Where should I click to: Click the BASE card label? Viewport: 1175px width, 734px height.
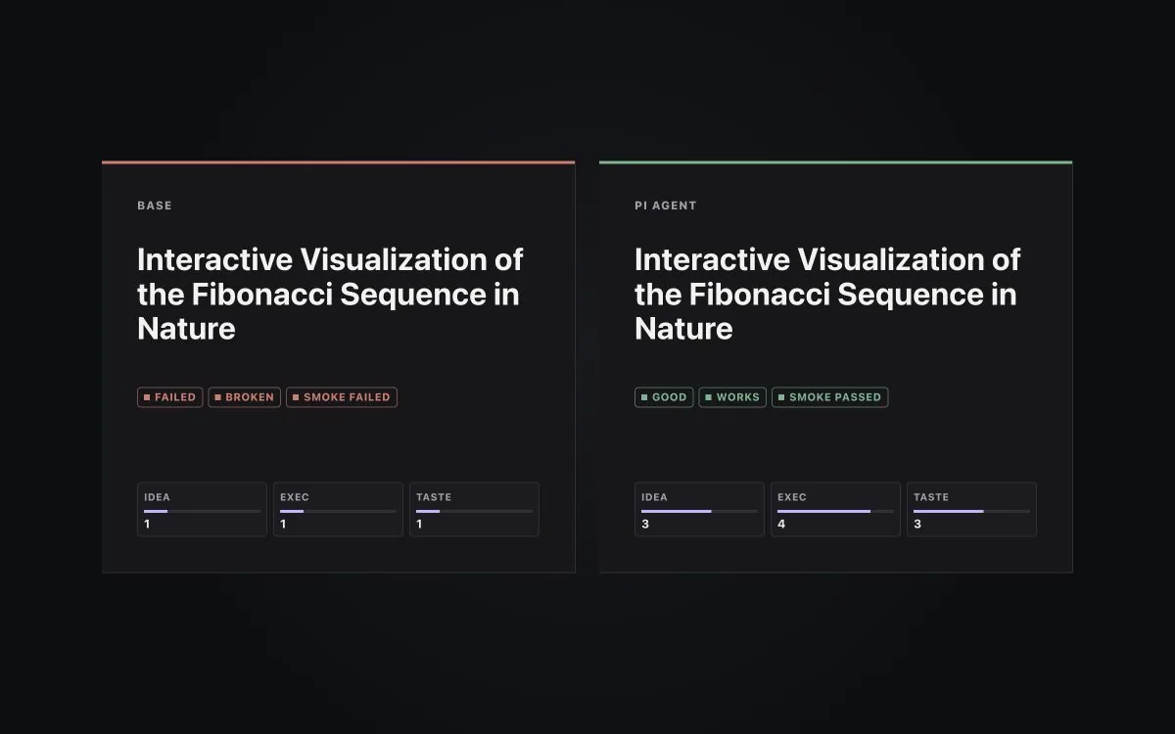click(x=155, y=206)
